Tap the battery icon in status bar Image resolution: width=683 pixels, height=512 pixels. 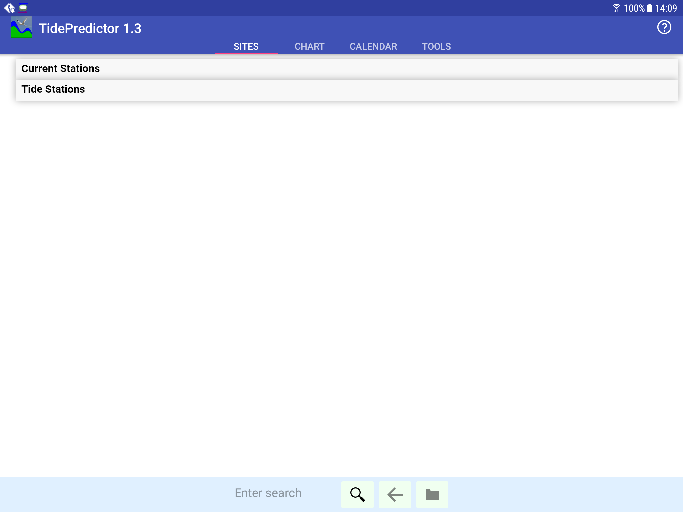649,8
